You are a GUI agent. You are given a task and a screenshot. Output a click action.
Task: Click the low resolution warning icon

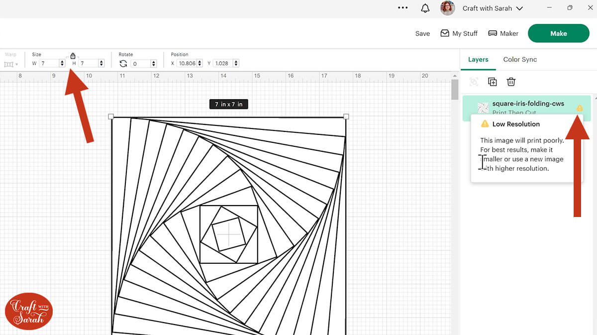point(580,108)
